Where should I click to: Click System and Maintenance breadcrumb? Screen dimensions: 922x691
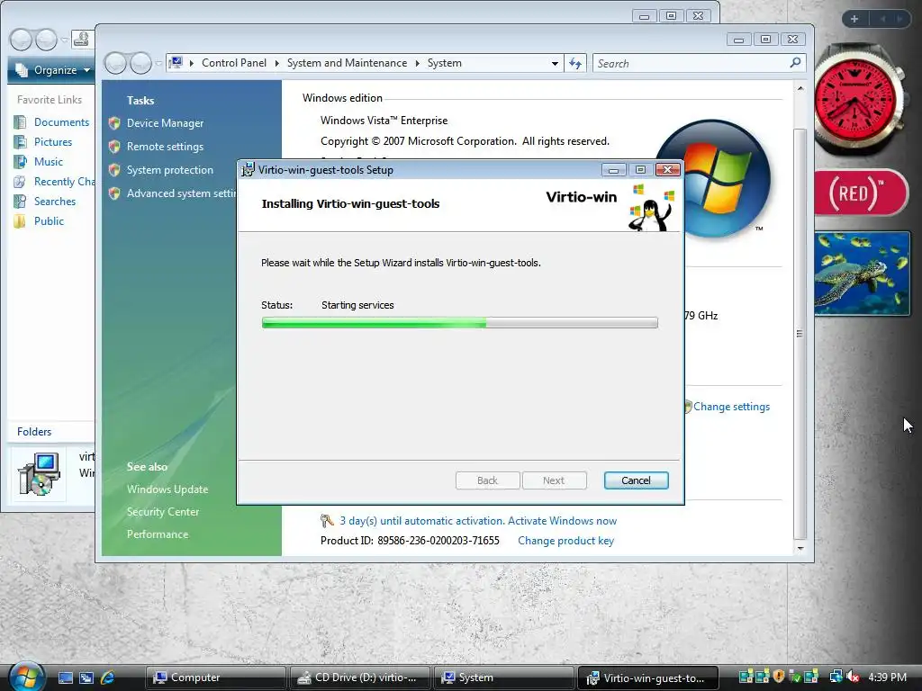click(x=347, y=63)
